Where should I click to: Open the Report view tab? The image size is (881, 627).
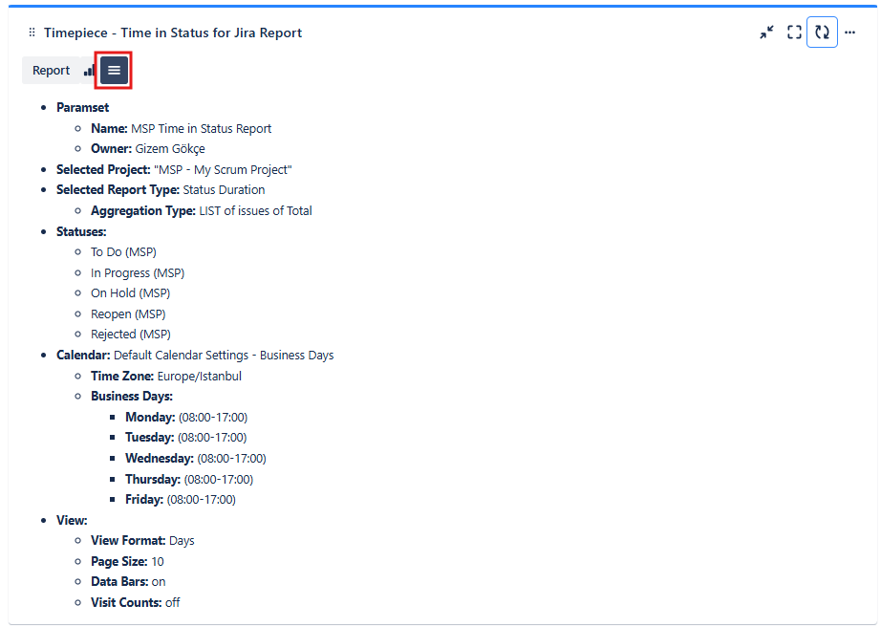51,71
